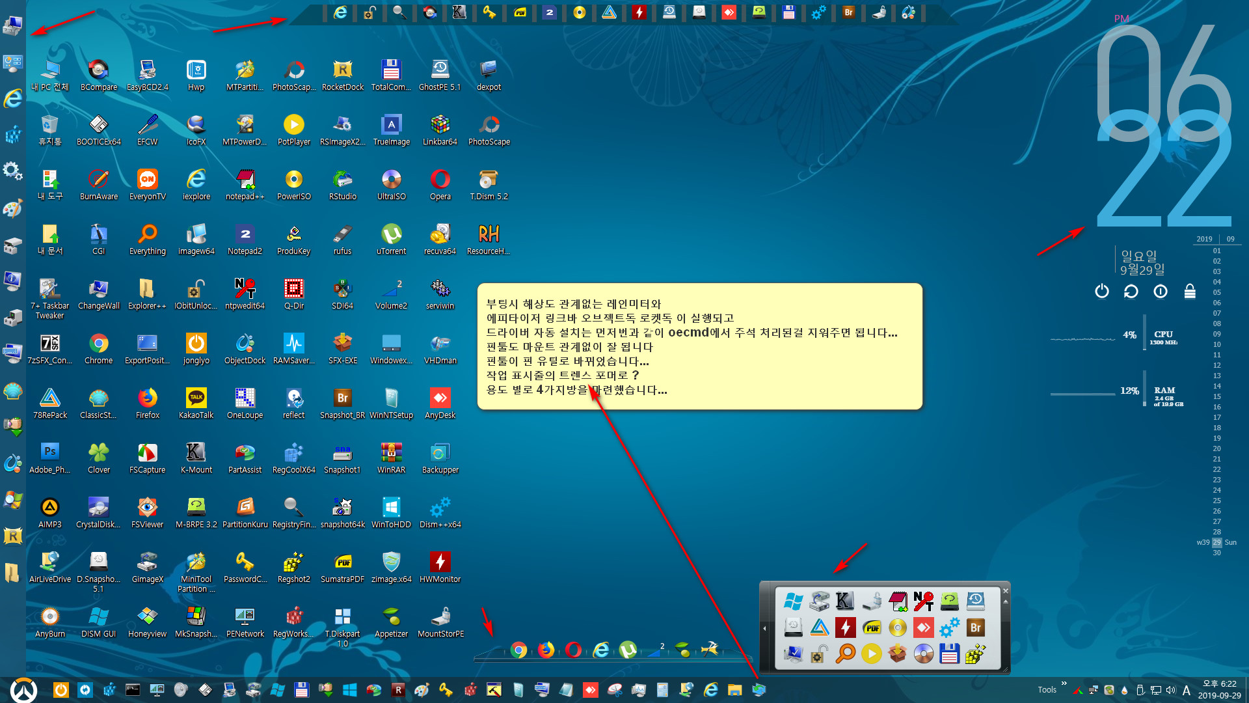Open uTorrent from the bottom dock
This screenshot has height=703, width=1249.
pos(628,650)
